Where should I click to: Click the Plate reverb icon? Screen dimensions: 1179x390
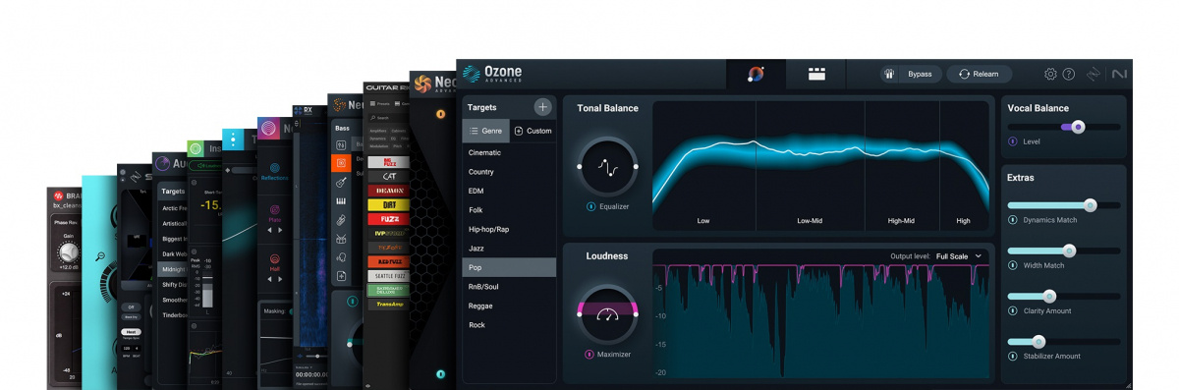pyautogui.click(x=275, y=209)
